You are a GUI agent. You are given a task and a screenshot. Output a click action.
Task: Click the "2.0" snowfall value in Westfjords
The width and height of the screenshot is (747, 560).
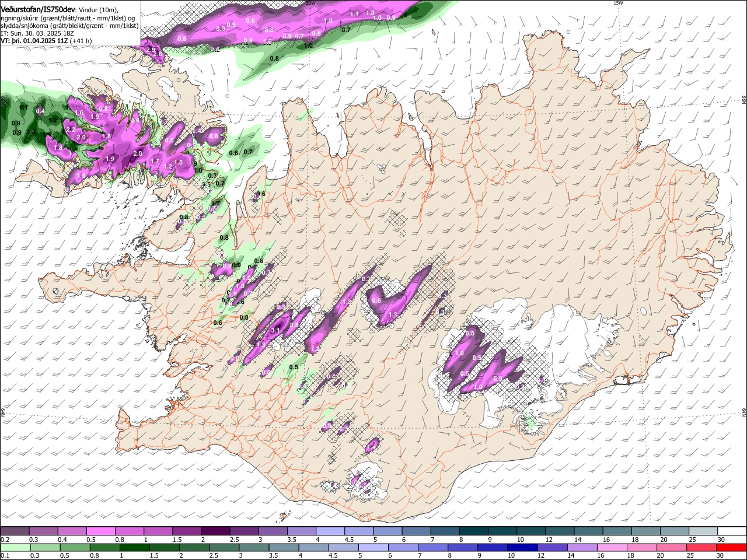(x=81, y=138)
